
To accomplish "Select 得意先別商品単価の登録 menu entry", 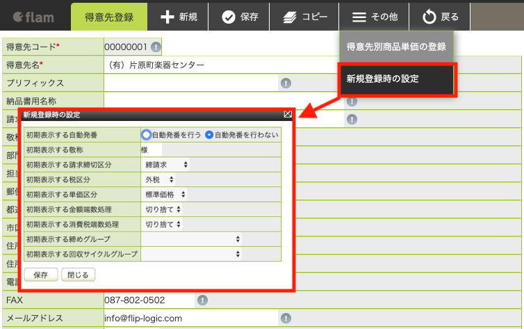I will (396, 47).
